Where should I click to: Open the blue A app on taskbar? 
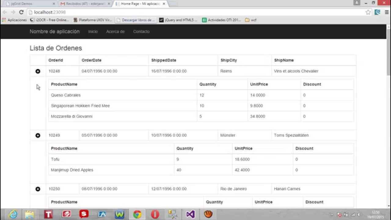(102, 214)
